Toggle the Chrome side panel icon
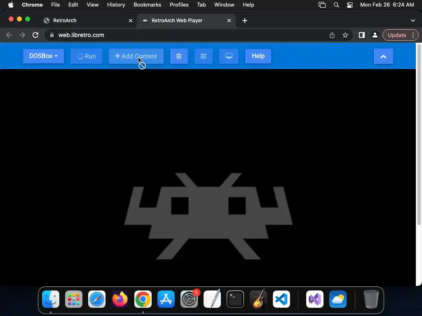This screenshot has height=316, width=422. pyautogui.click(x=362, y=35)
